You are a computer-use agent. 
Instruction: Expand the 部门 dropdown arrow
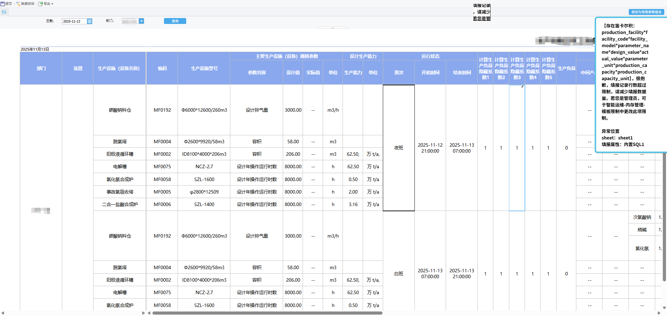pyautogui.click(x=141, y=21)
